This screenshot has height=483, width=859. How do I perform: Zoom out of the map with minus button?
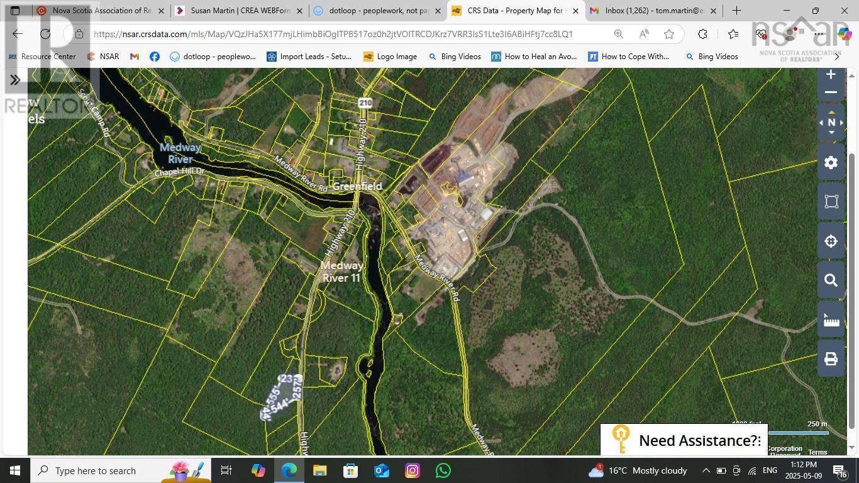tap(831, 92)
